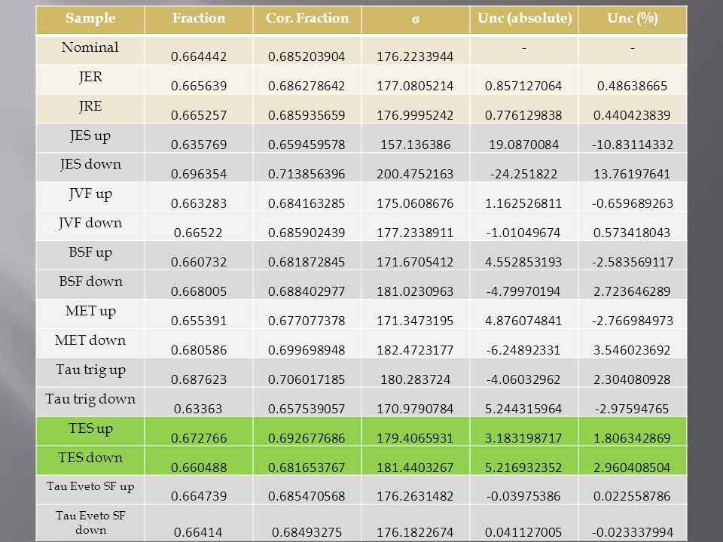Click the σ column header
Screen dimensions: 723x542
tap(416, 20)
